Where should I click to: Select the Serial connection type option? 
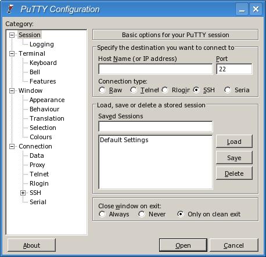[228, 90]
